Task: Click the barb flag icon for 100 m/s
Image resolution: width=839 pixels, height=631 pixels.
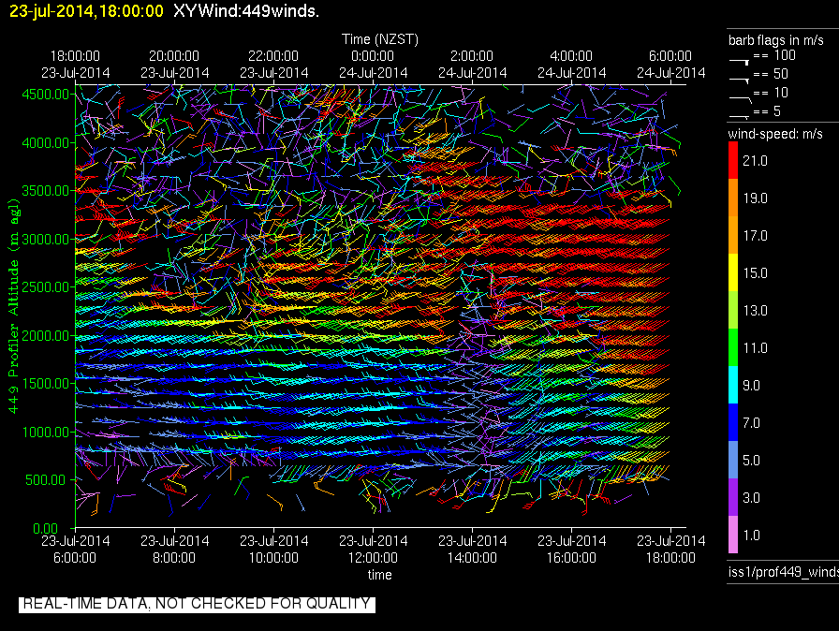Action: tap(739, 62)
